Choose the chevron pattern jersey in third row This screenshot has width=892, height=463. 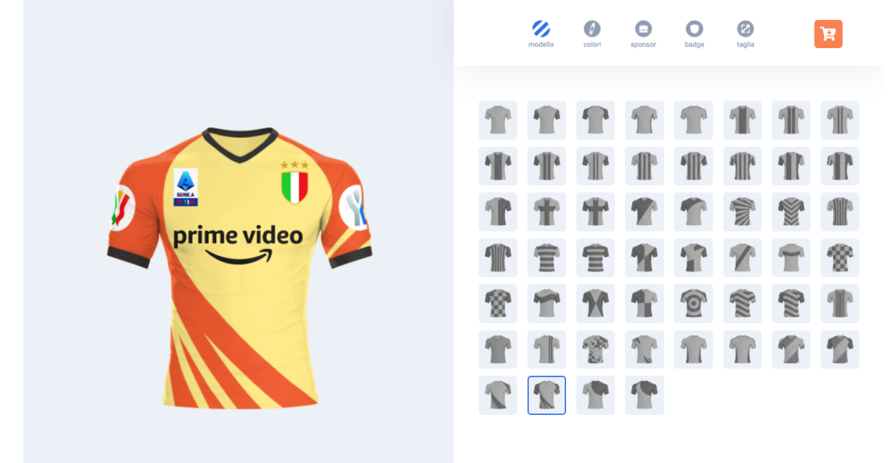[791, 212]
